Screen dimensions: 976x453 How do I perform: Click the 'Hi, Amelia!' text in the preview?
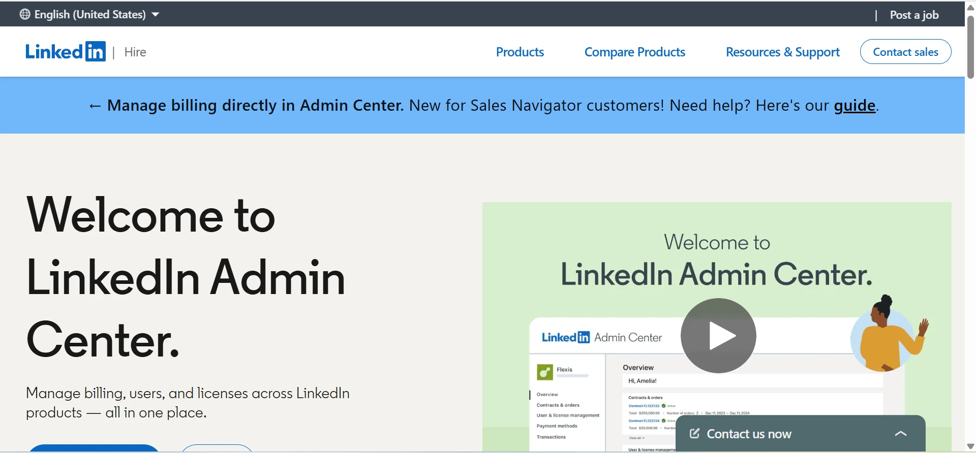(642, 381)
